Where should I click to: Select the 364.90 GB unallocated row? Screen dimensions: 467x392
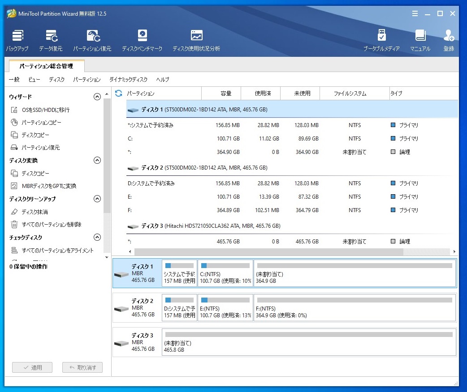click(292, 152)
